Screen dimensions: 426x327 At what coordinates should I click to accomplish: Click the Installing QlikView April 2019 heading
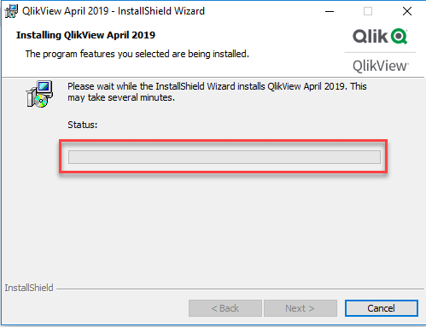[x=85, y=35]
